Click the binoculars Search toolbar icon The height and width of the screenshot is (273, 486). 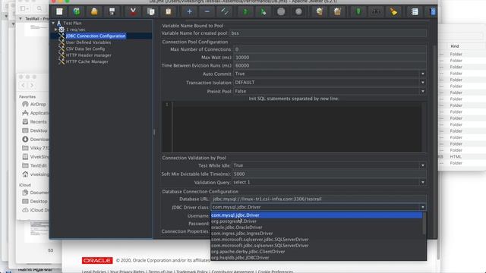coord(376,12)
